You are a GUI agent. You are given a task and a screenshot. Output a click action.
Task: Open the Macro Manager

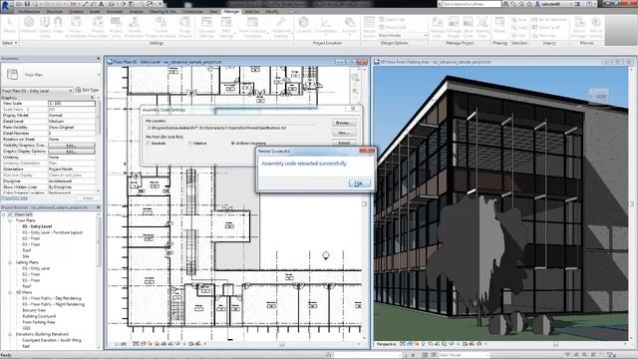[579, 27]
